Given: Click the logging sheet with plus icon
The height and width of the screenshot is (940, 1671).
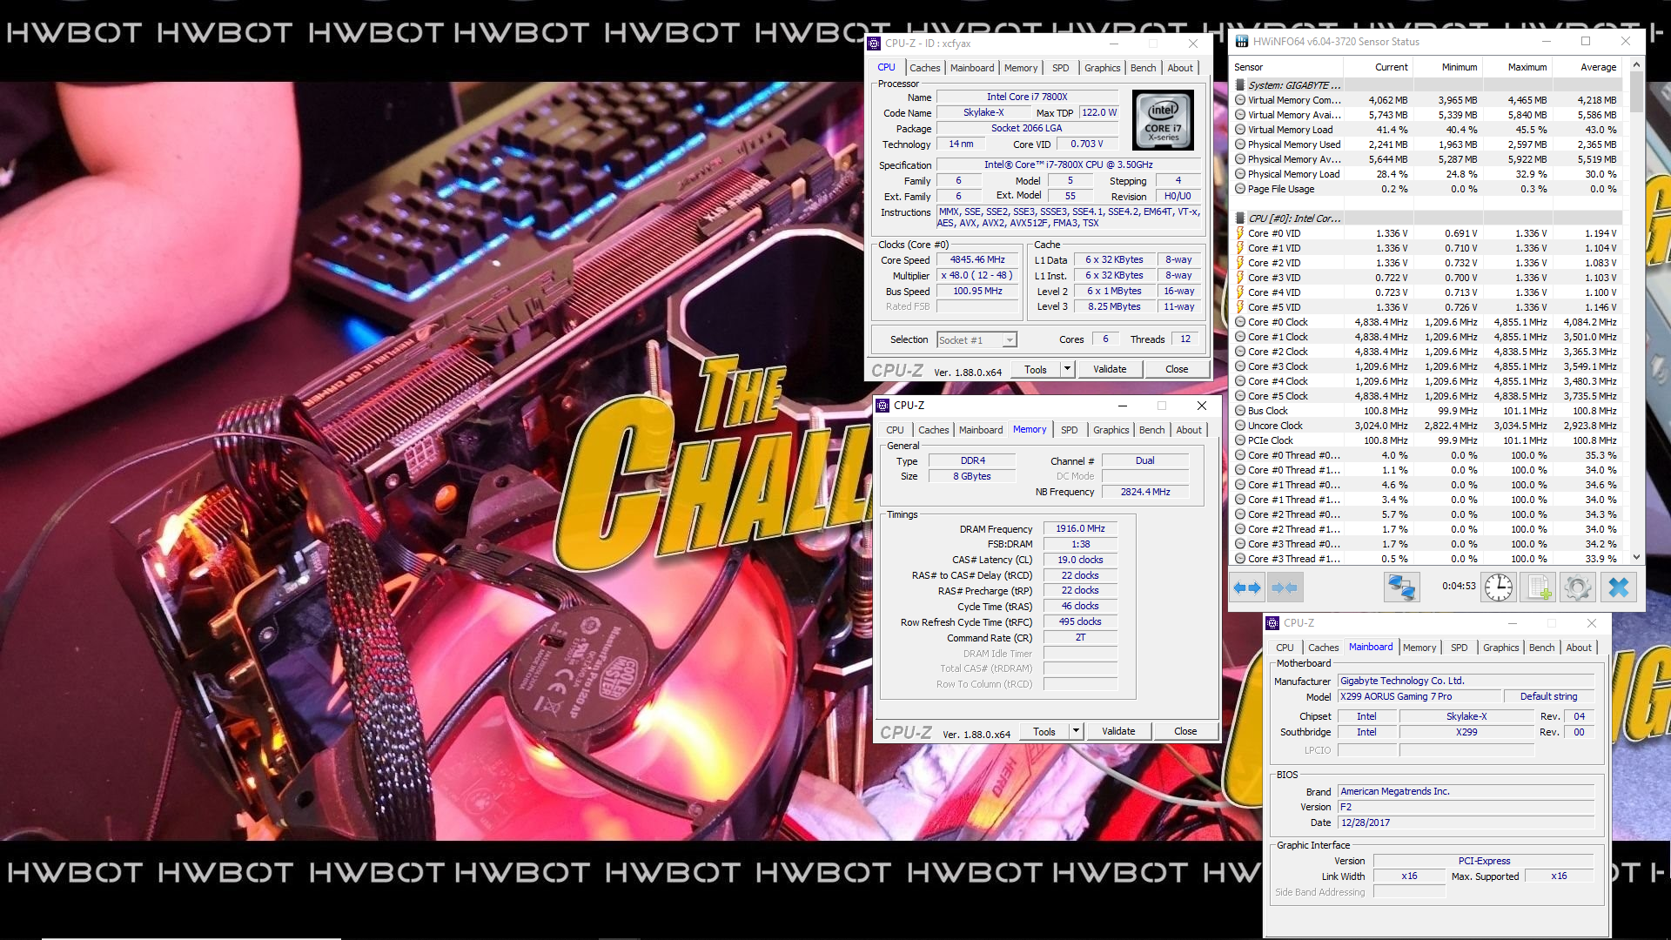Looking at the screenshot, I should pyautogui.click(x=1538, y=587).
